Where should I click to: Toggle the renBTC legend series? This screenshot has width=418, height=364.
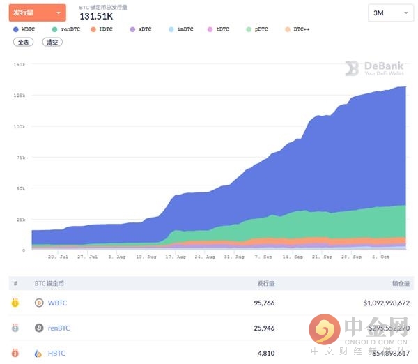(66, 29)
